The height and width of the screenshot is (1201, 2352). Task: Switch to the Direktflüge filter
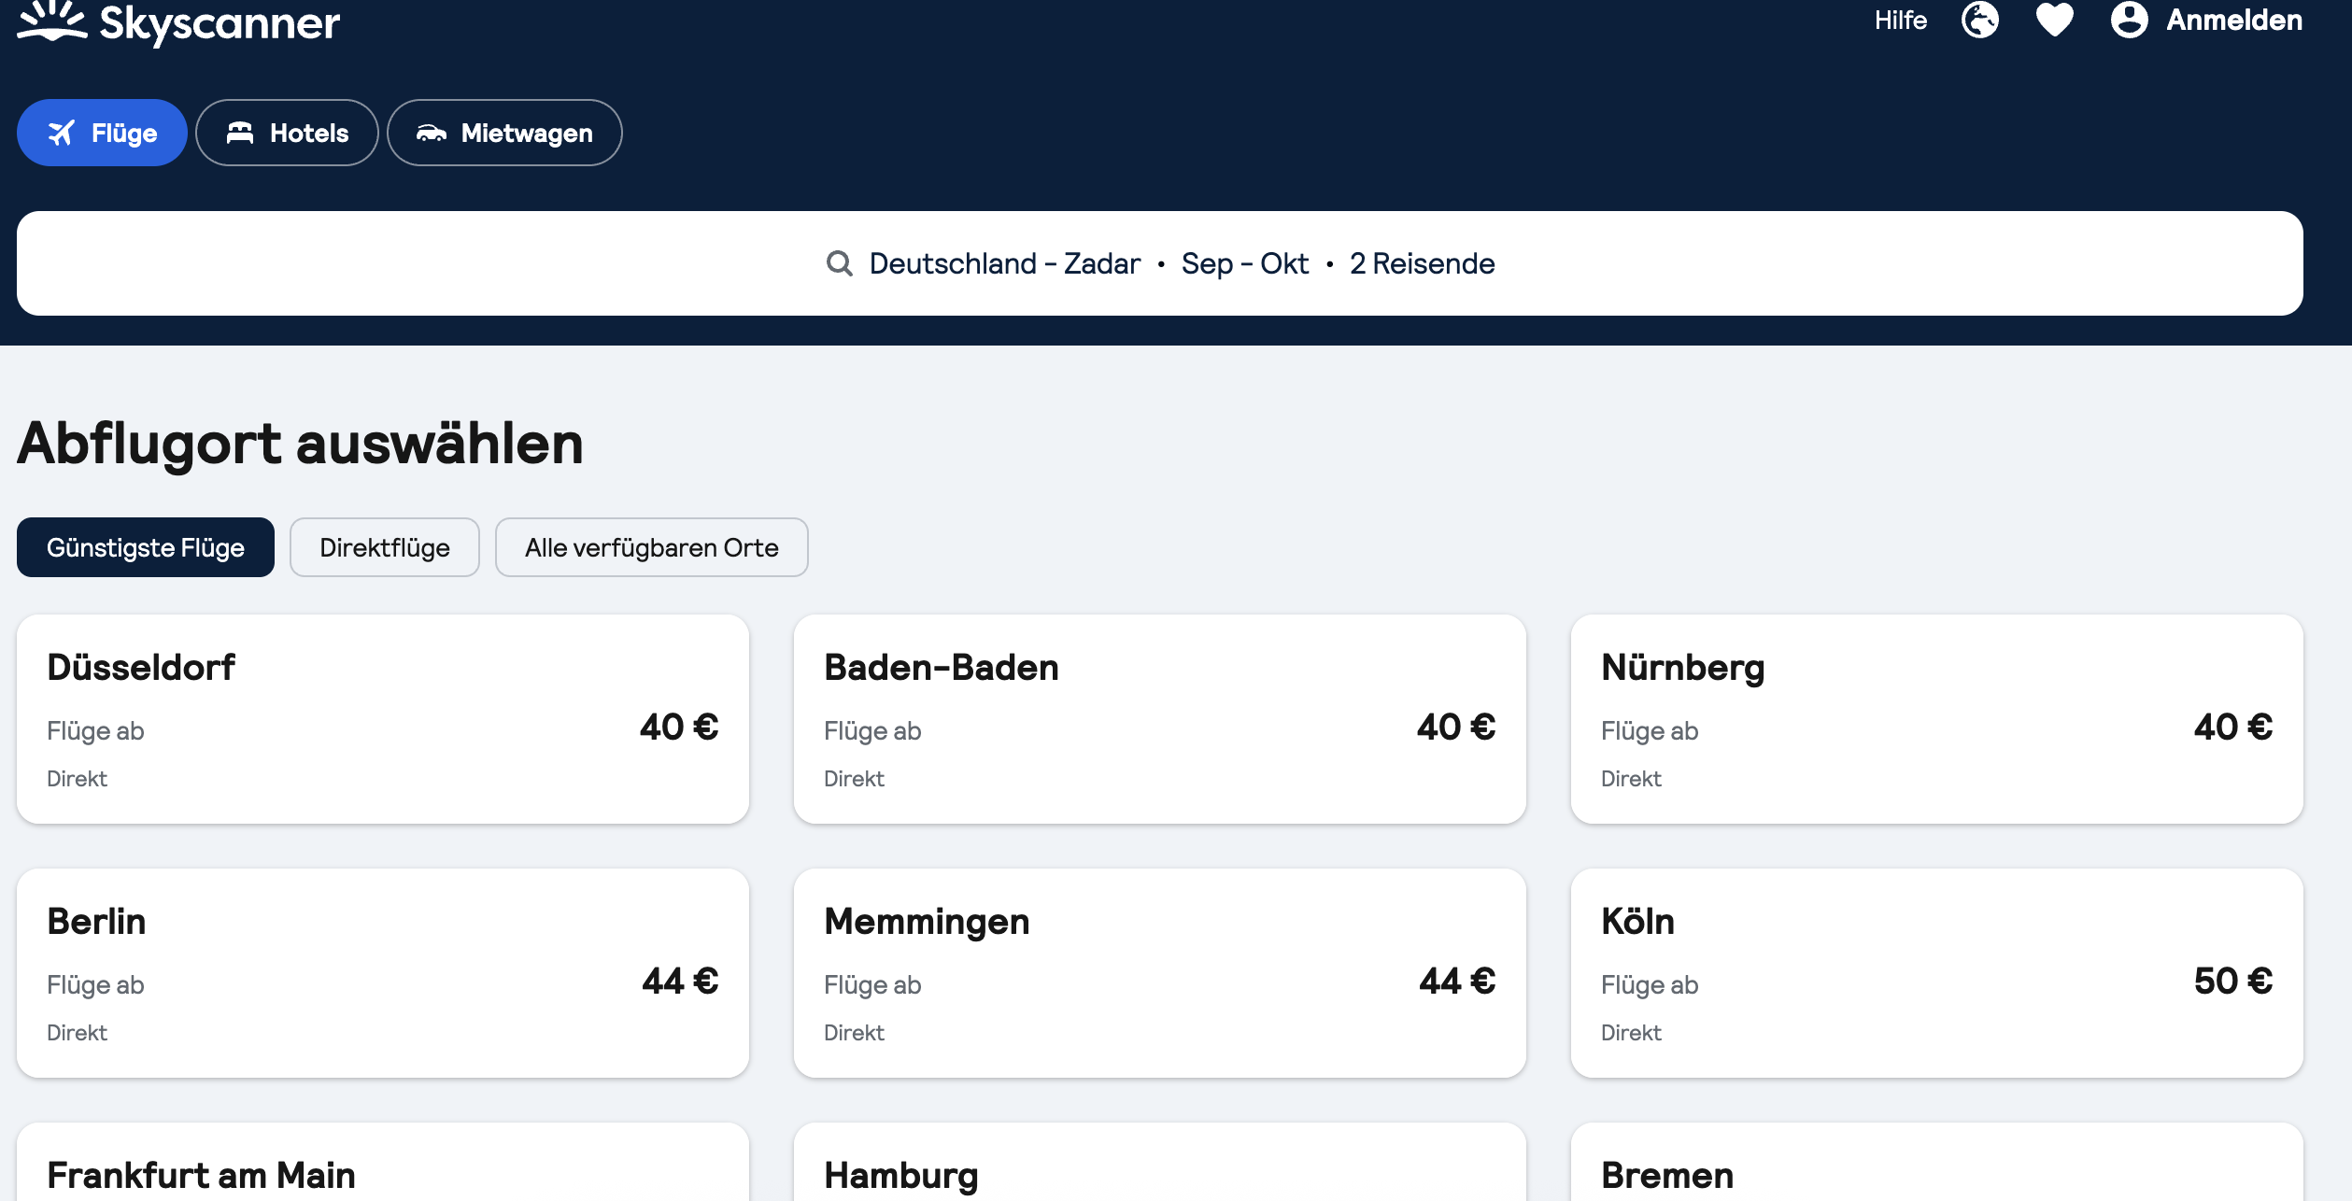pos(384,547)
